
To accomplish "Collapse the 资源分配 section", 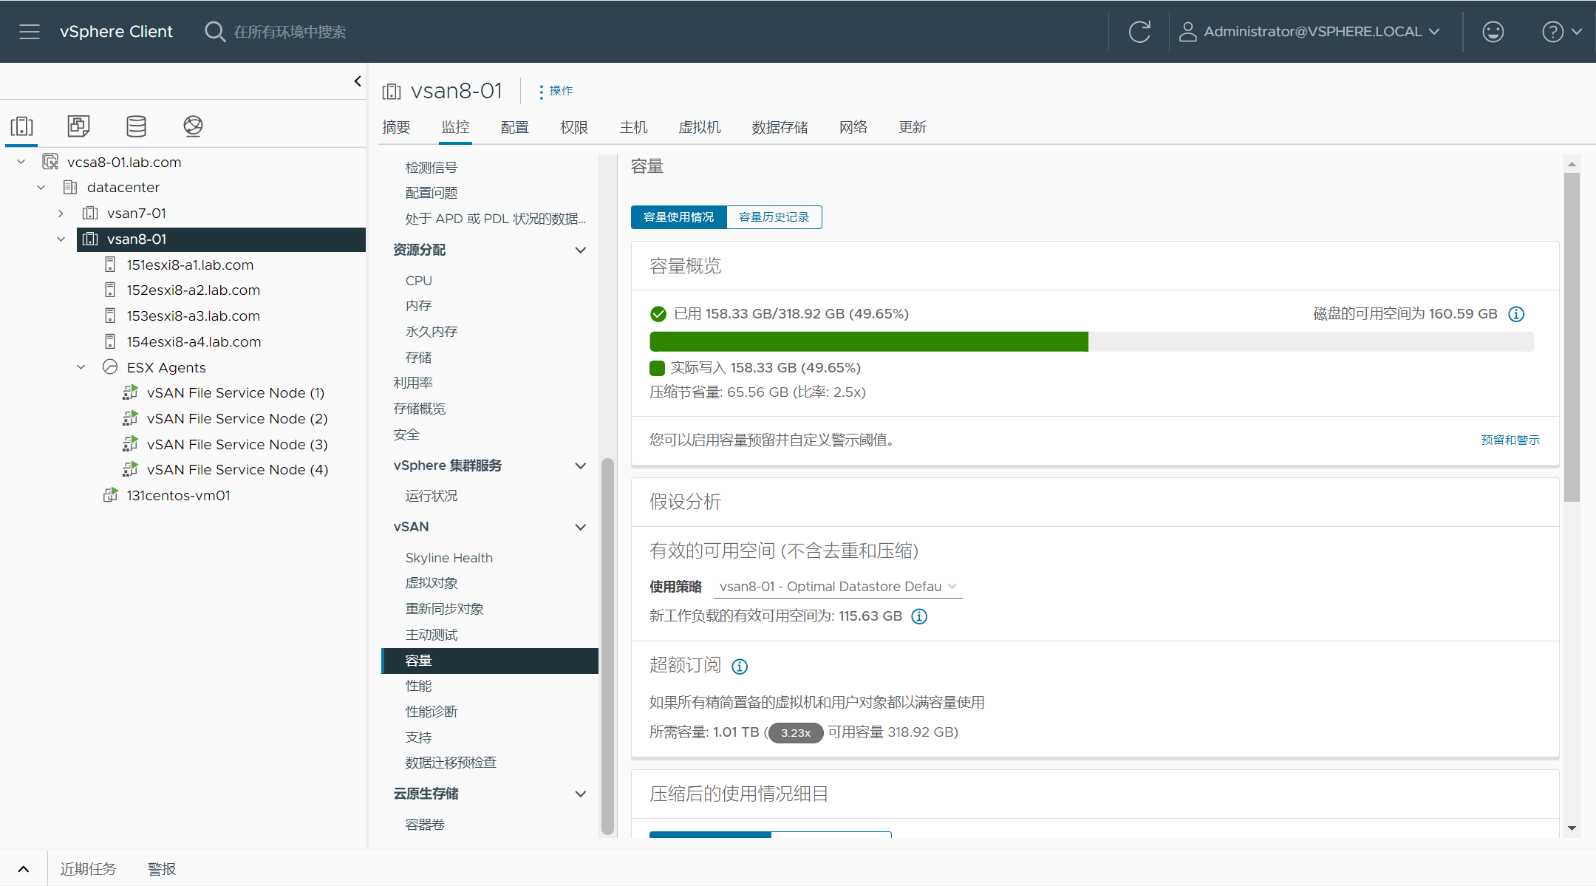I will (581, 251).
